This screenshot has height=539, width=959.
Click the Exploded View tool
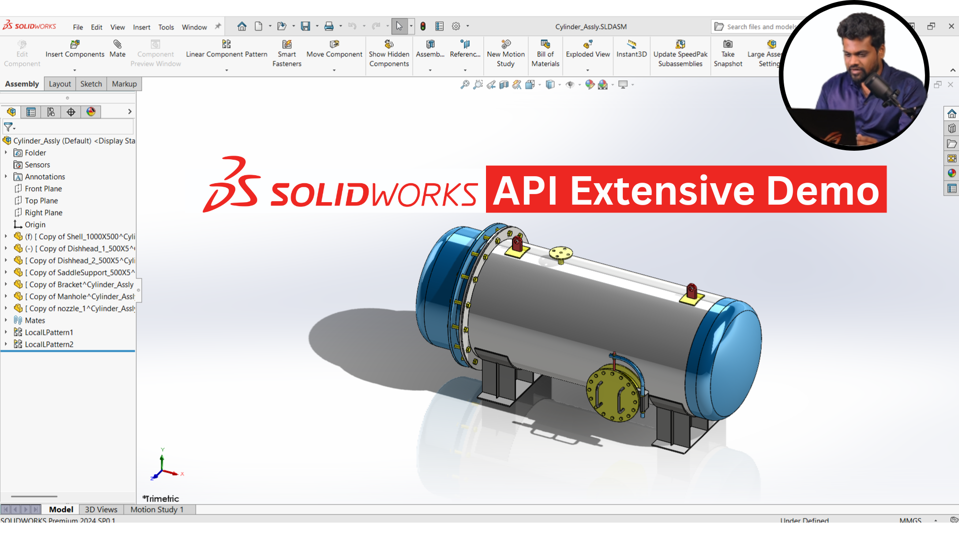click(588, 48)
